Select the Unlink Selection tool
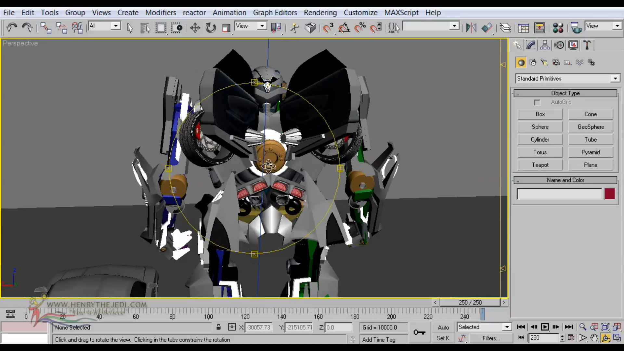The width and height of the screenshot is (624, 351). coord(61,28)
